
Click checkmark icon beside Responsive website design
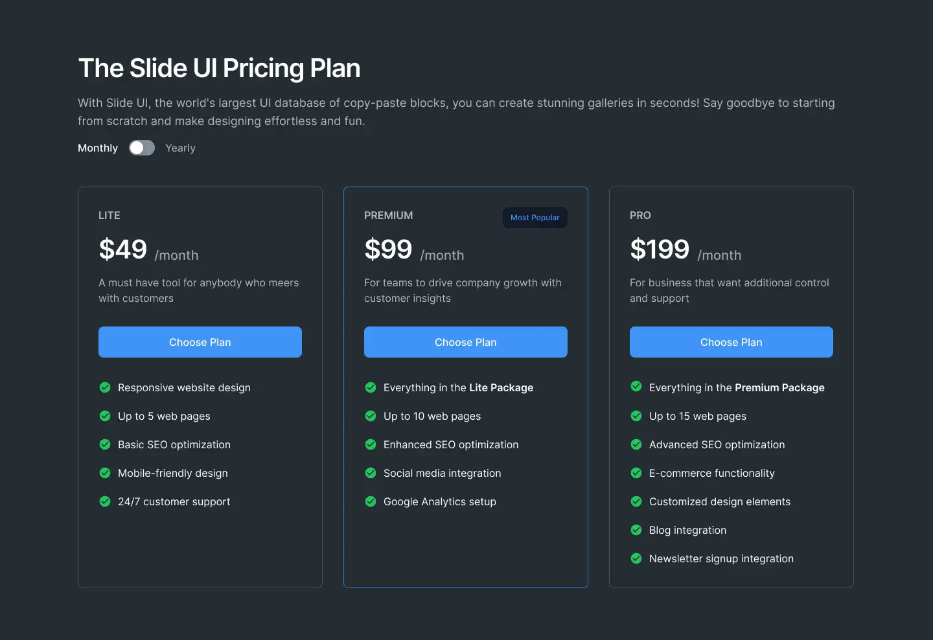(105, 387)
